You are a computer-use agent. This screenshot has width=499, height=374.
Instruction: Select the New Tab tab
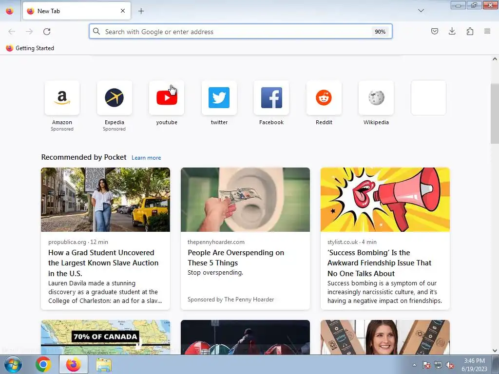77,11
